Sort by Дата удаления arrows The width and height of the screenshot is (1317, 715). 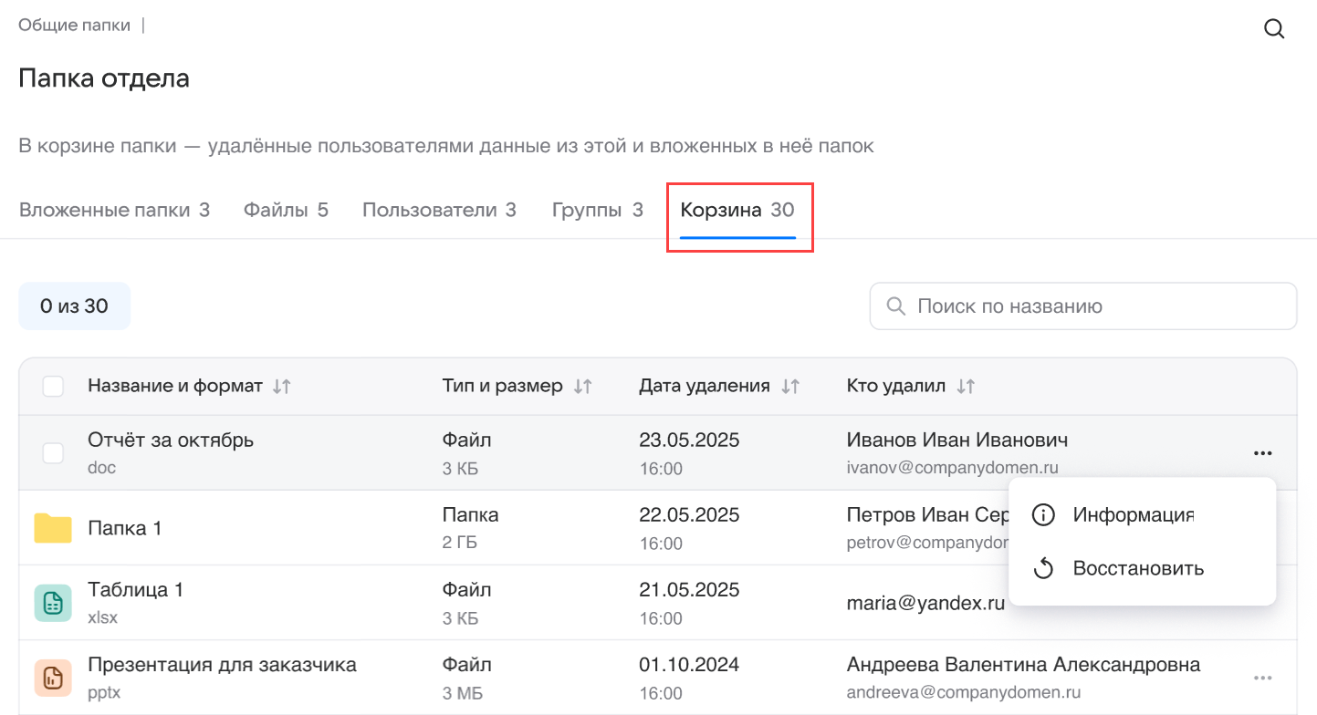click(x=790, y=387)
